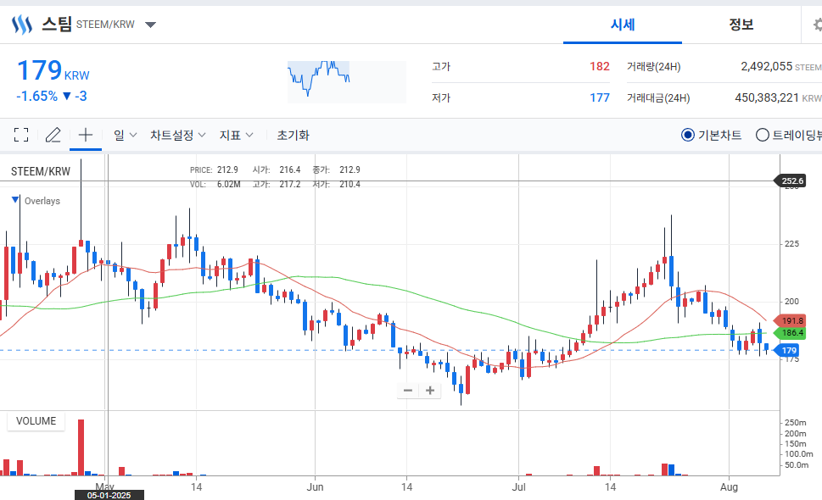
Task: Click the VOL 6.02M readout
Action: click(215, 184)
